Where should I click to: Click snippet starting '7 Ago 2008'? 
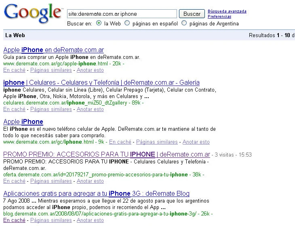(x=106, y=204)
